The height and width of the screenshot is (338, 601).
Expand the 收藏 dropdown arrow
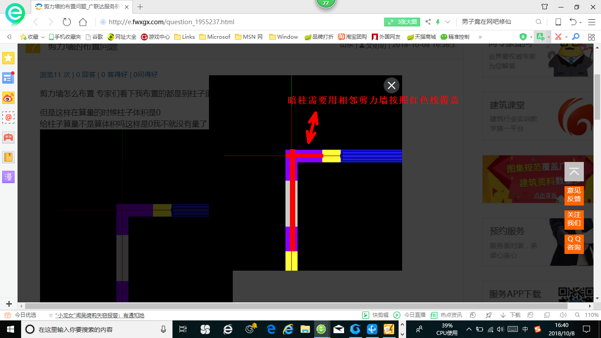[x=43, y=37]
